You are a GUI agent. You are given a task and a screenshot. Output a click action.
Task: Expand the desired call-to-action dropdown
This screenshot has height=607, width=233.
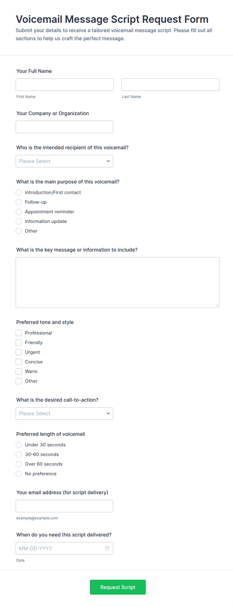(x=64, y=414)
